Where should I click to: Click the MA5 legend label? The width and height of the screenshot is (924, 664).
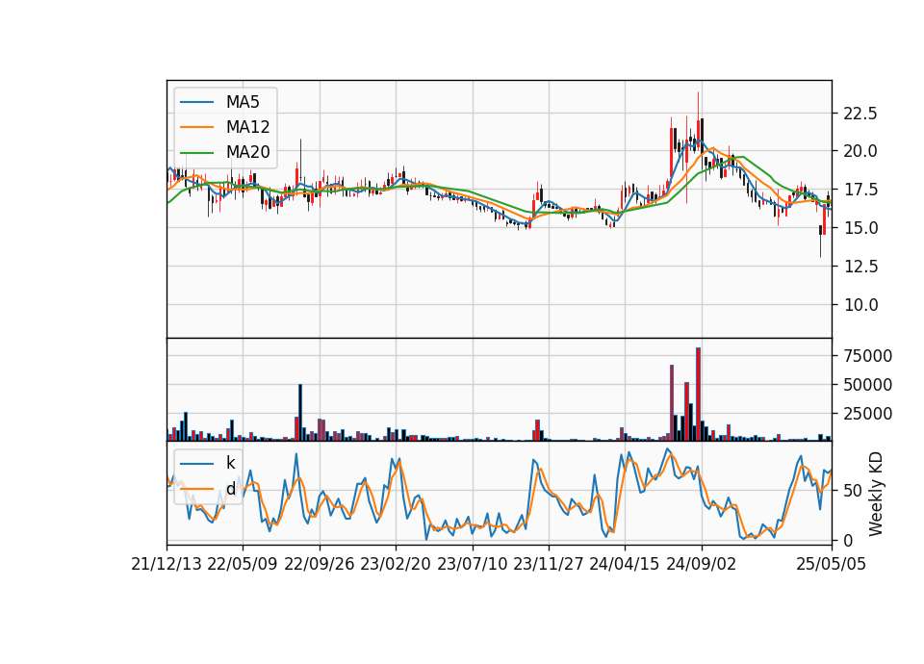coord(243,102)
